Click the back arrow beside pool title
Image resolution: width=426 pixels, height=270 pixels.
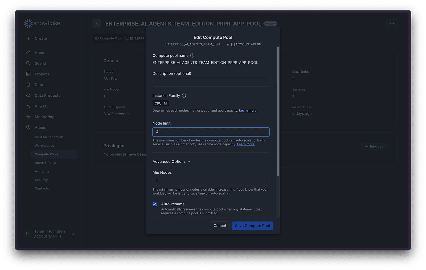coord(97,23)
